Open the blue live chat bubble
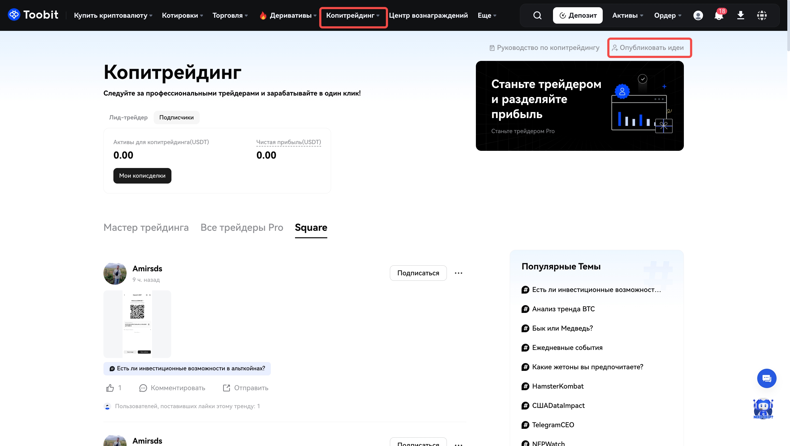The height and width of the screenshot is (446, 790). [x=766, y=378]
